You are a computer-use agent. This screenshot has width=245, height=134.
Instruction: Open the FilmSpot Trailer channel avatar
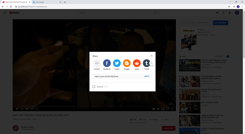[16, 128]
